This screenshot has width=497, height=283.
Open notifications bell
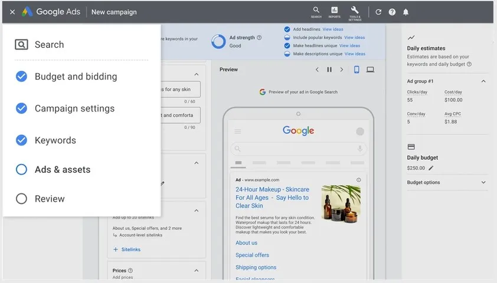coord(406,12)
